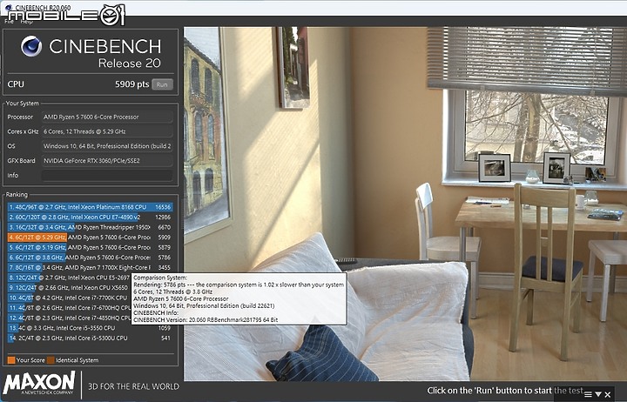
Task: Click the Processor field showing AMD Ryzen 5 7600
Action: click(107, 117)
